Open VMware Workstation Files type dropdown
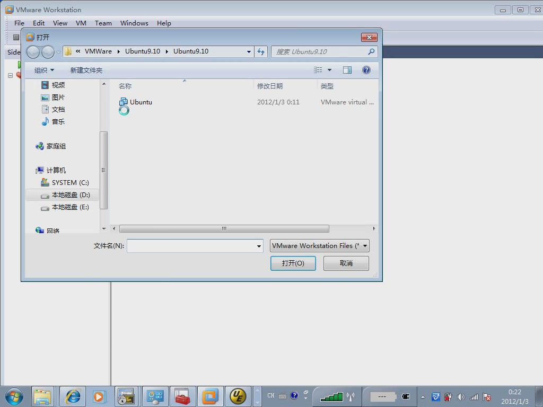This screenshot has height=407, width=543. [319, 246]
